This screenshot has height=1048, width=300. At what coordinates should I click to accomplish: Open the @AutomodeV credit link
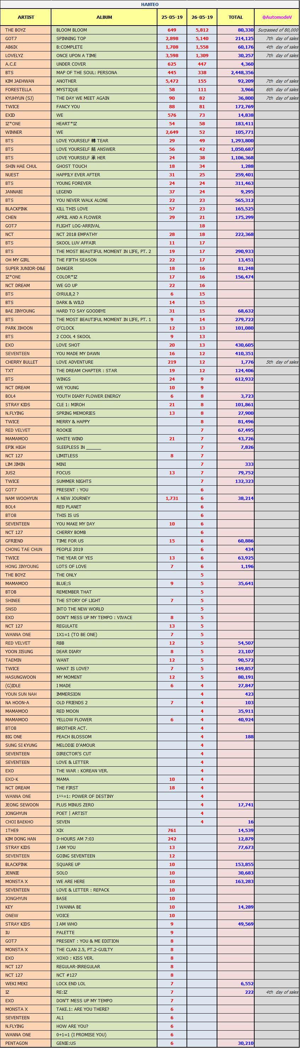pos(277,17)
